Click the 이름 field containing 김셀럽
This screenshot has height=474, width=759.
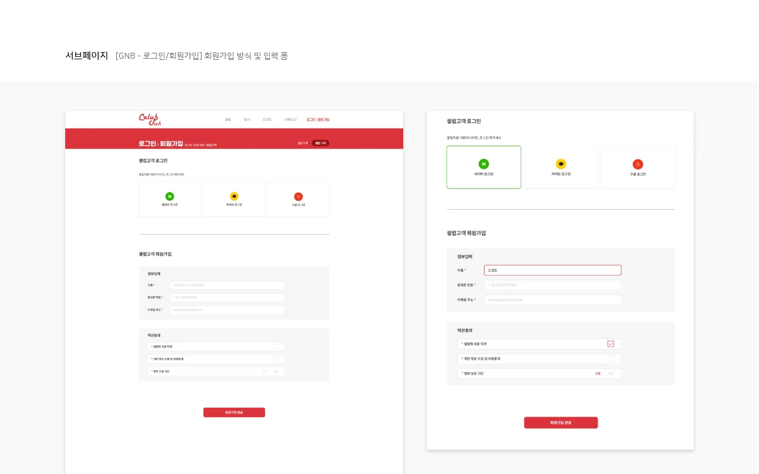553,270
